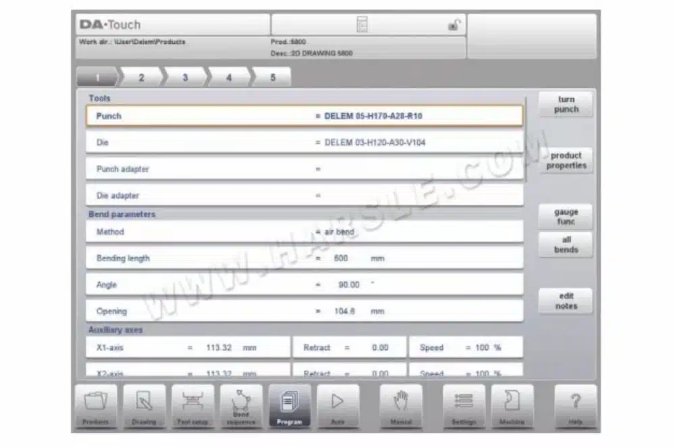The image size is (675, 447).
Task: Click the edit notes button
Action: tap(566, 300)
